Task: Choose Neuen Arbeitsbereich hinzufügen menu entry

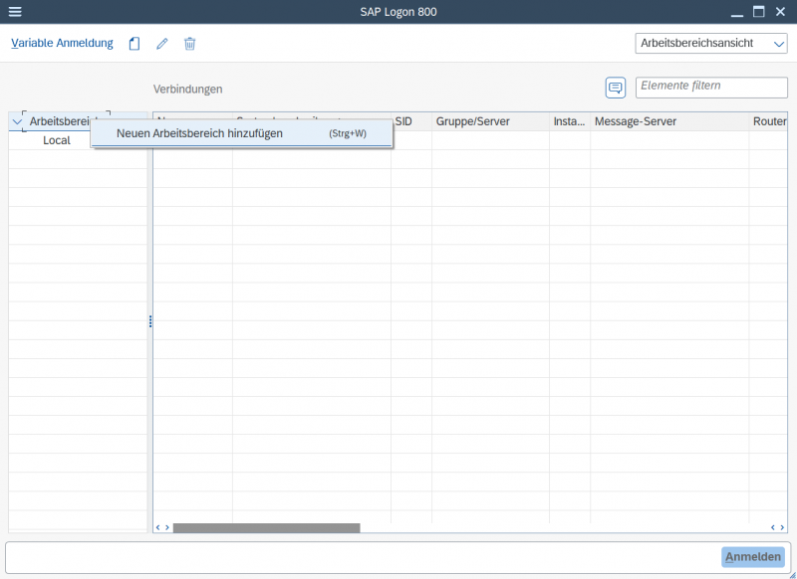Action: coord(241,133)
